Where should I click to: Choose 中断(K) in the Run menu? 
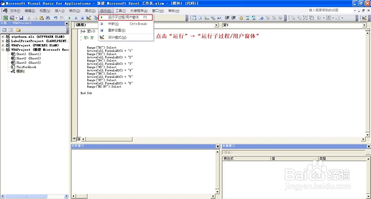[x=126, y=24]
